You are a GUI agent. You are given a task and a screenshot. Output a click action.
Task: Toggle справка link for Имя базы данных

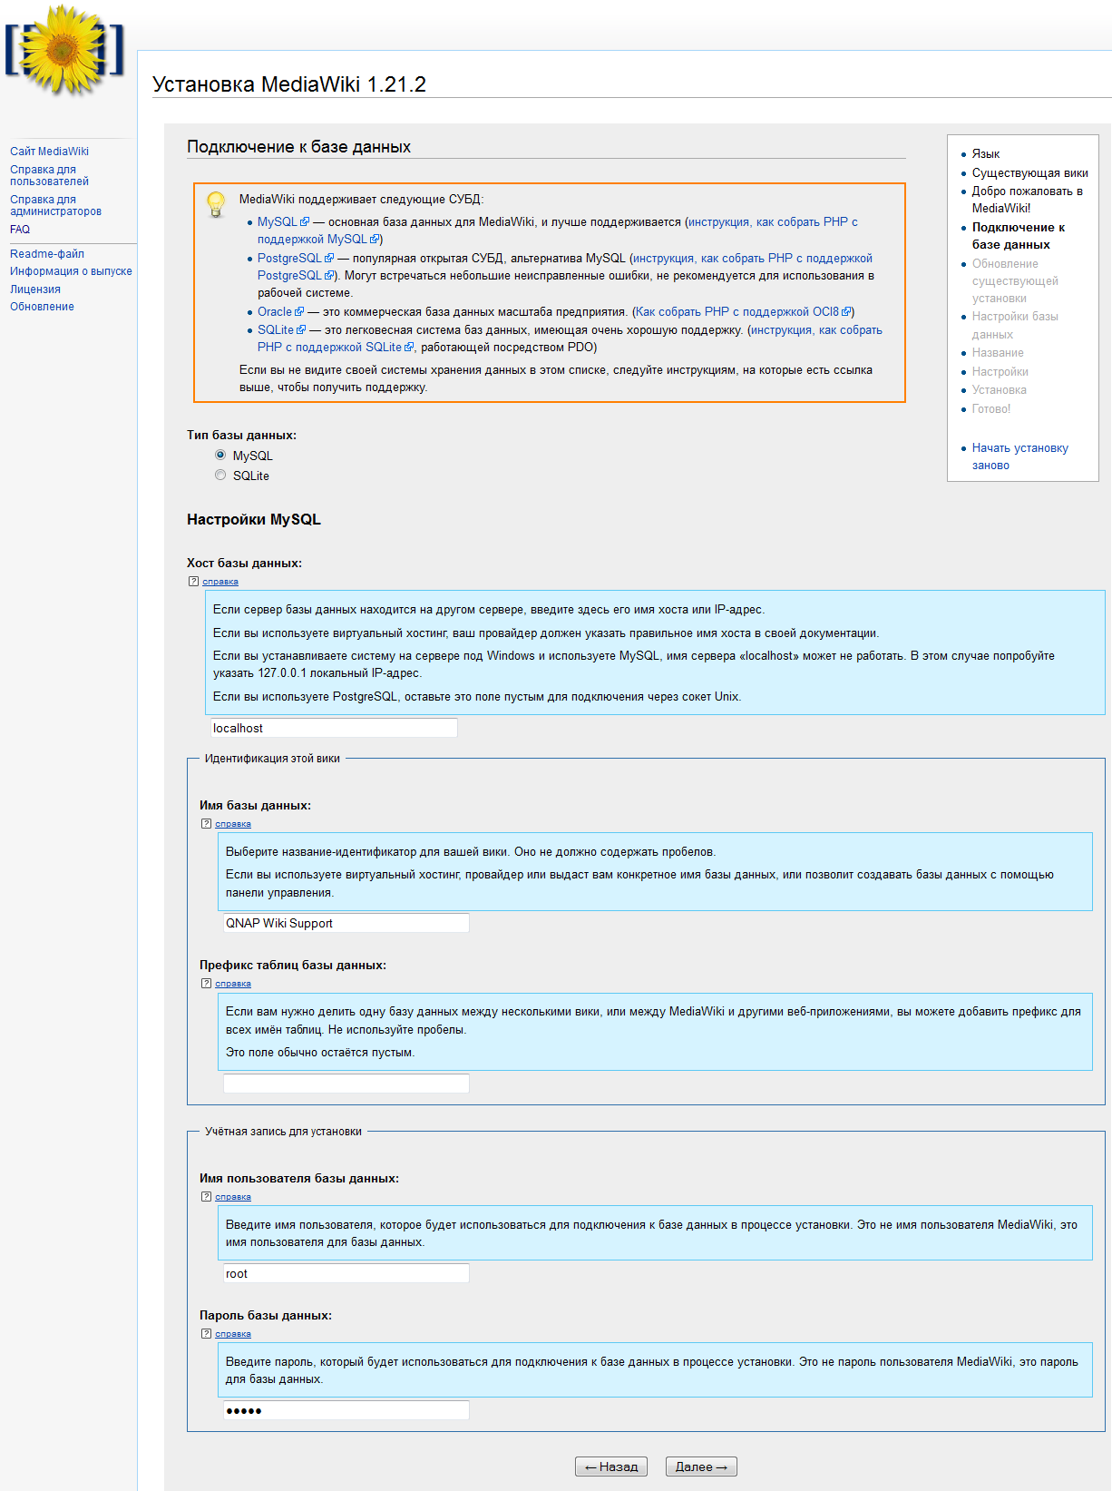click(233, 824)
